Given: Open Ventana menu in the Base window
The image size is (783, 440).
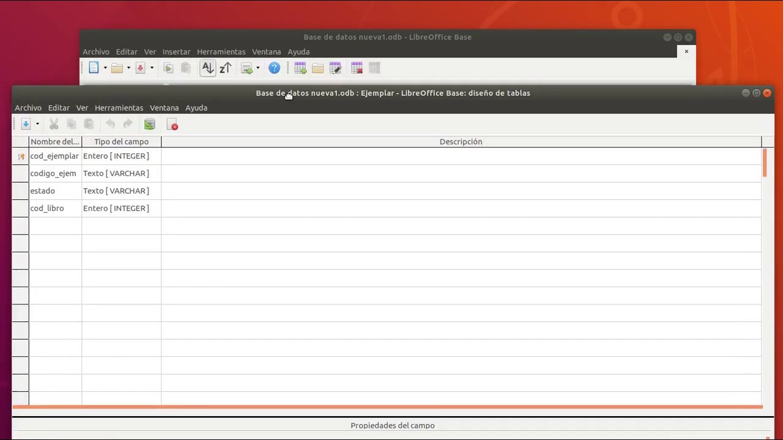Looking at the screenshot, I should pyautogui.click(x=266, y=52).
